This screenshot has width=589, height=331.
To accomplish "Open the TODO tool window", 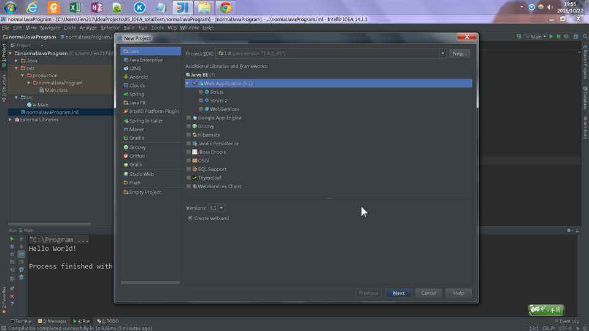I will click(x=108, y=321).
